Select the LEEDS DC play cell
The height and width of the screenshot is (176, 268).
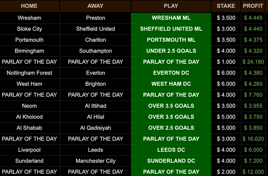pos(171,150)
